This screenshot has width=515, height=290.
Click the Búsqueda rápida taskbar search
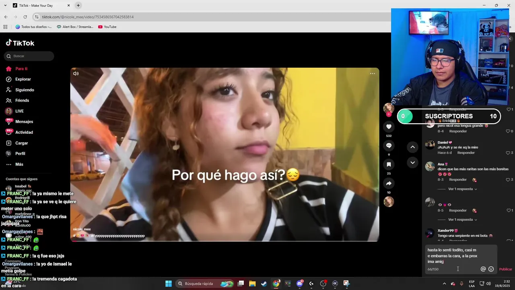click(x=206, y=284)
